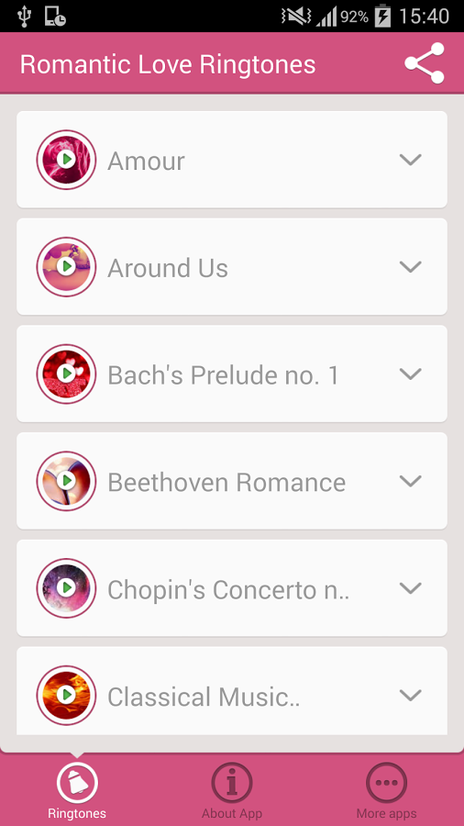Image resolution: width=464 pixels, height=826 pixels.
Task: Play the Amour ringtone preview
Action: [x=66, y=160]
